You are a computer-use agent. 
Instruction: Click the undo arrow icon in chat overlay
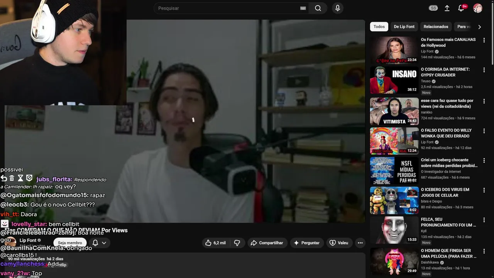coord(4,178)
